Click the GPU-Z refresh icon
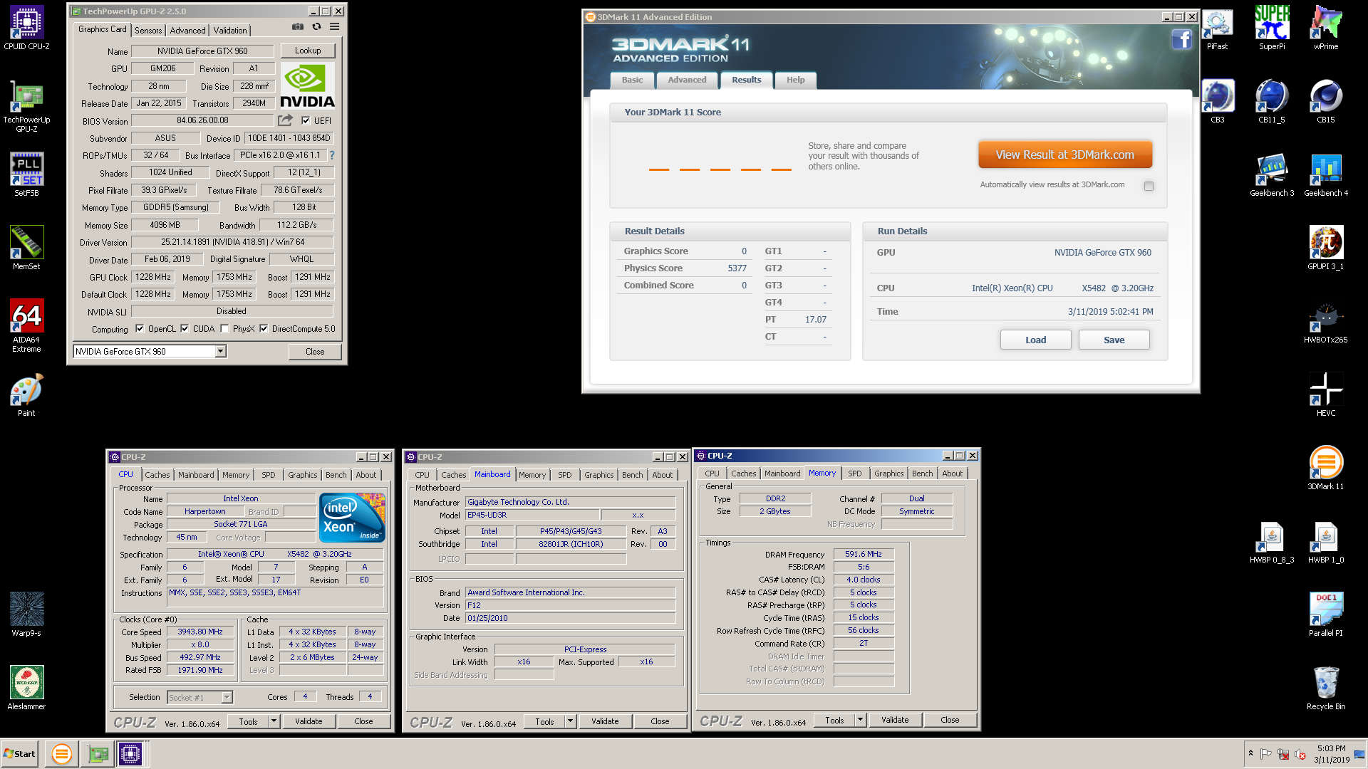 316,26
